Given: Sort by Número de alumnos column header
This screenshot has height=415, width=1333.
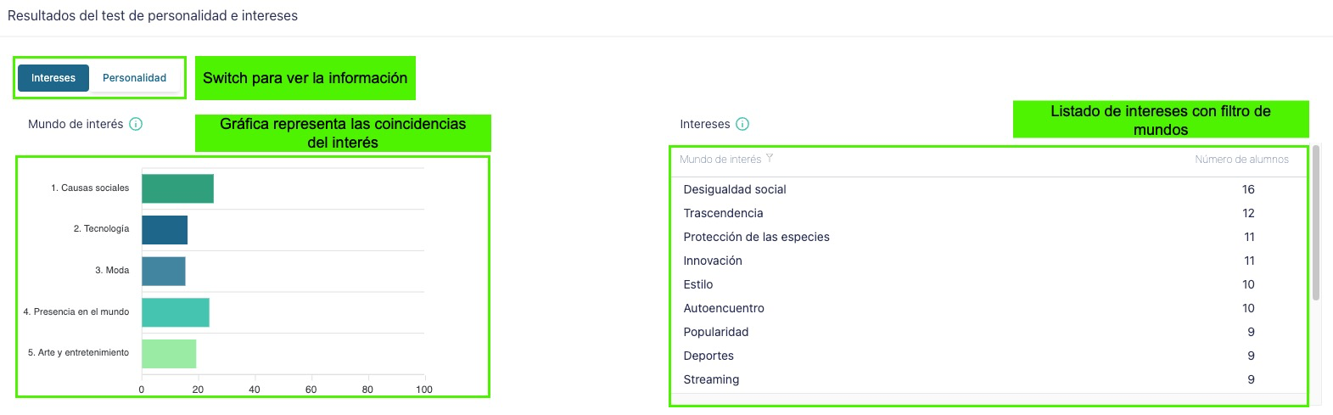Looking at the screenshot, I should tap(1241, 160).
